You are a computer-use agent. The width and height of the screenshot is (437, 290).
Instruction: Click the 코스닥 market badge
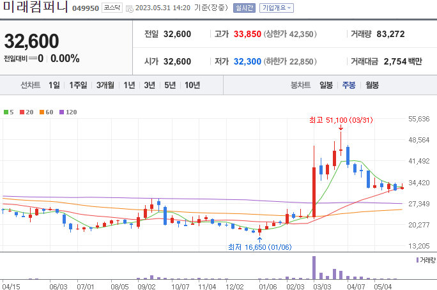[x=112, y=8]
